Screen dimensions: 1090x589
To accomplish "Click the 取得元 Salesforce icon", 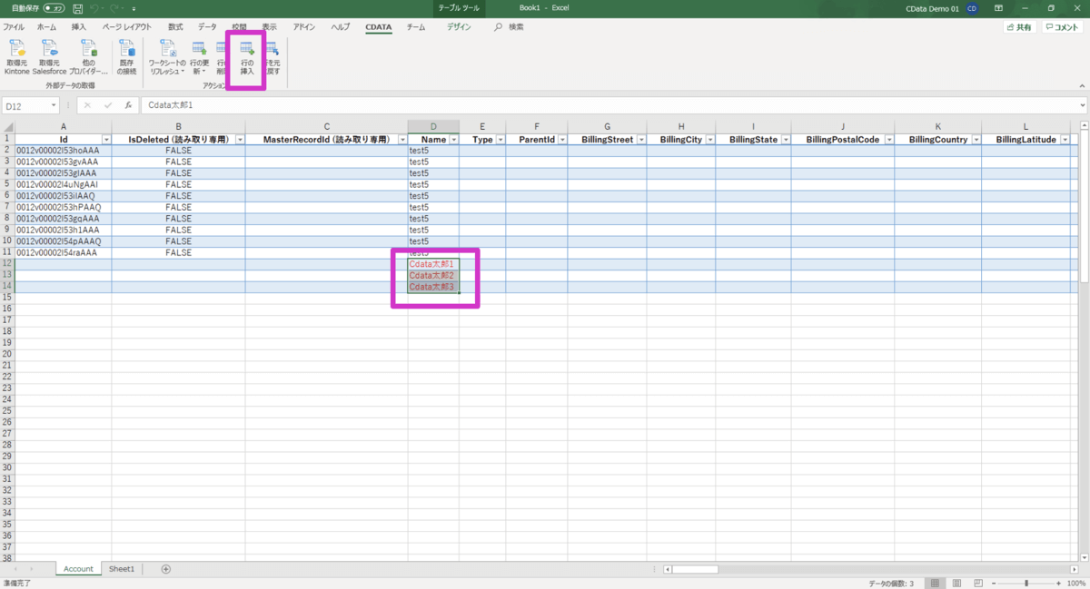I will (x=49, y=57).
